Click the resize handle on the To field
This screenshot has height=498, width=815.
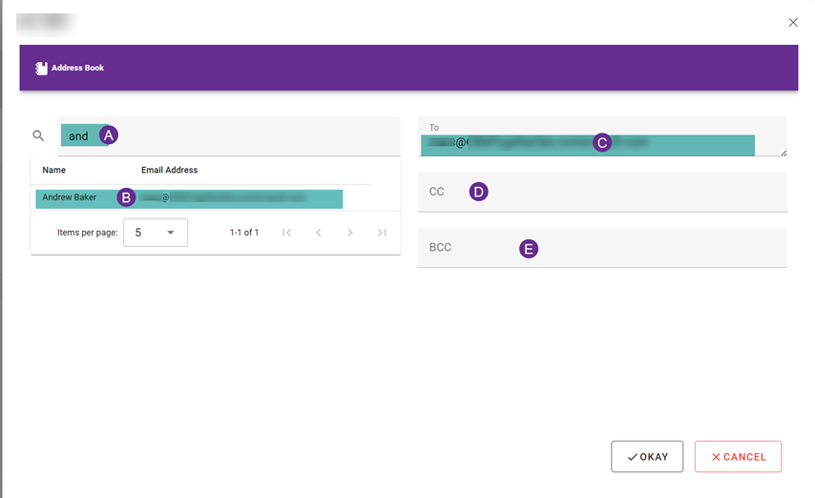click(x=783, y=153)
